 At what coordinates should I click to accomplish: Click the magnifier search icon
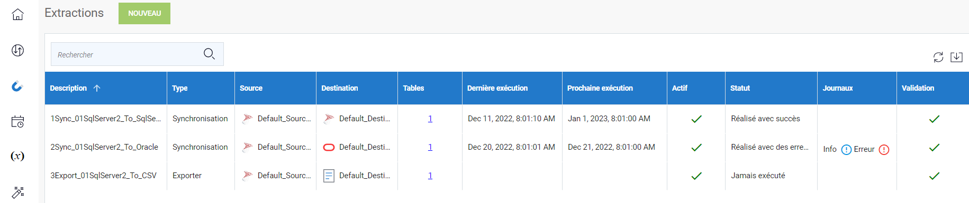pos(209,54)
